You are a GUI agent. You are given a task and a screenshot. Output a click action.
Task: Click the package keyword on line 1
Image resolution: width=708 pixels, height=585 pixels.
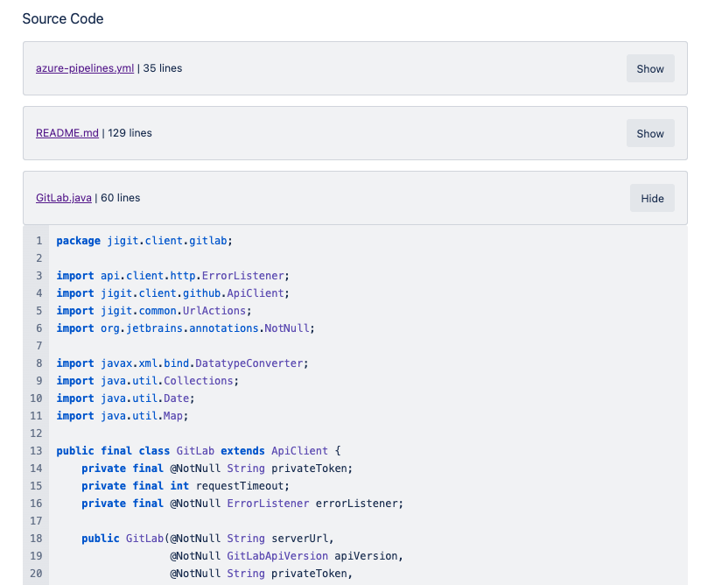click(x=79, y=241)
